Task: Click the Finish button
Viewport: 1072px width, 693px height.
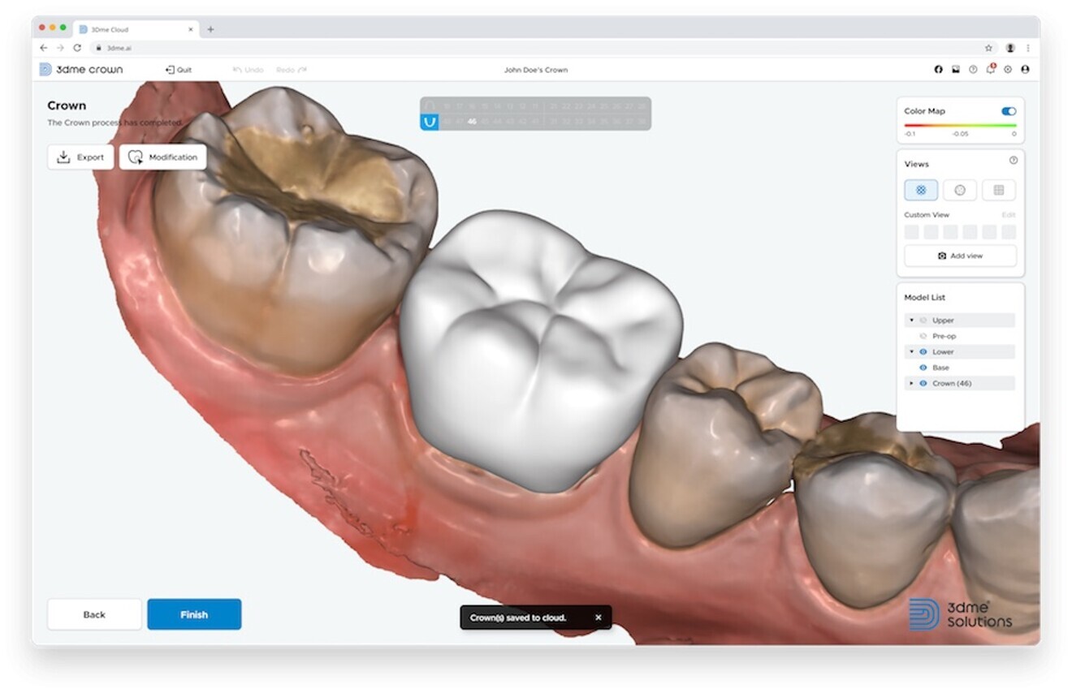Action: pyautogui.click(x=194, y=614)
